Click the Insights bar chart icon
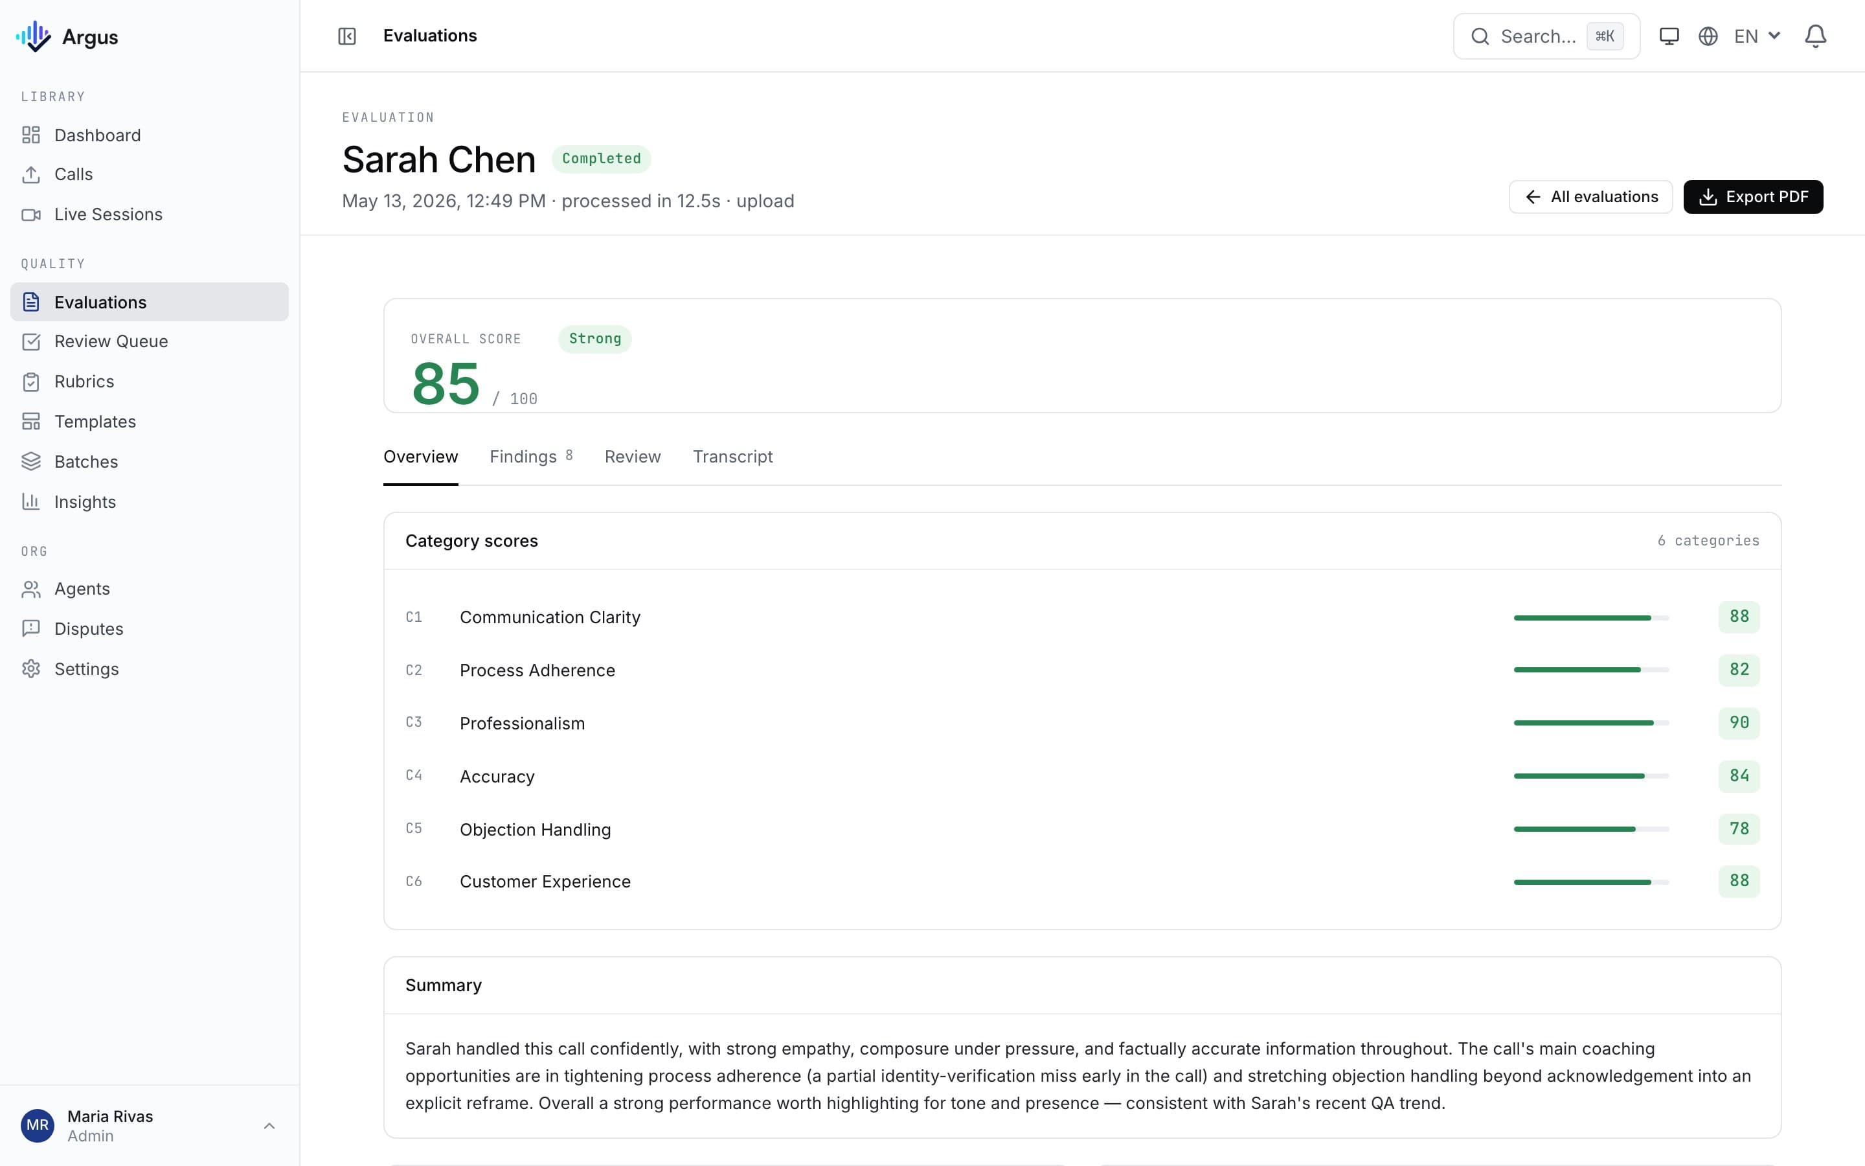This screenshot has width=1865, height=1166. point(31,502)
